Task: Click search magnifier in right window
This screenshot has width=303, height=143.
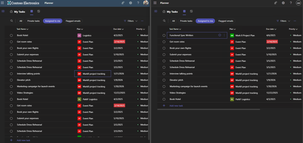Action: [164, 21]
